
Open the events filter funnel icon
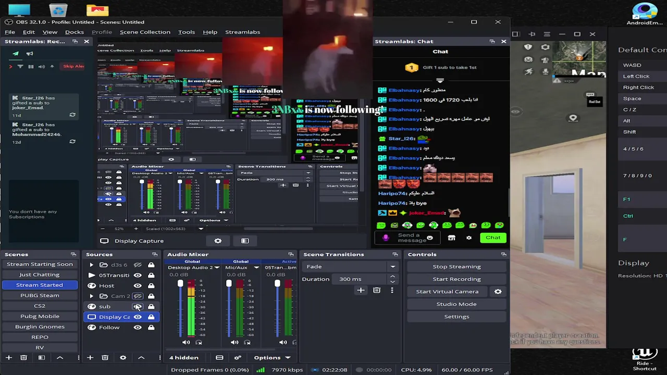coord(20,67)
